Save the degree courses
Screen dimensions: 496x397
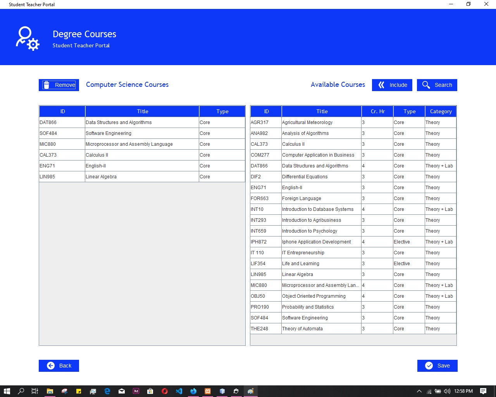[437, 366]
